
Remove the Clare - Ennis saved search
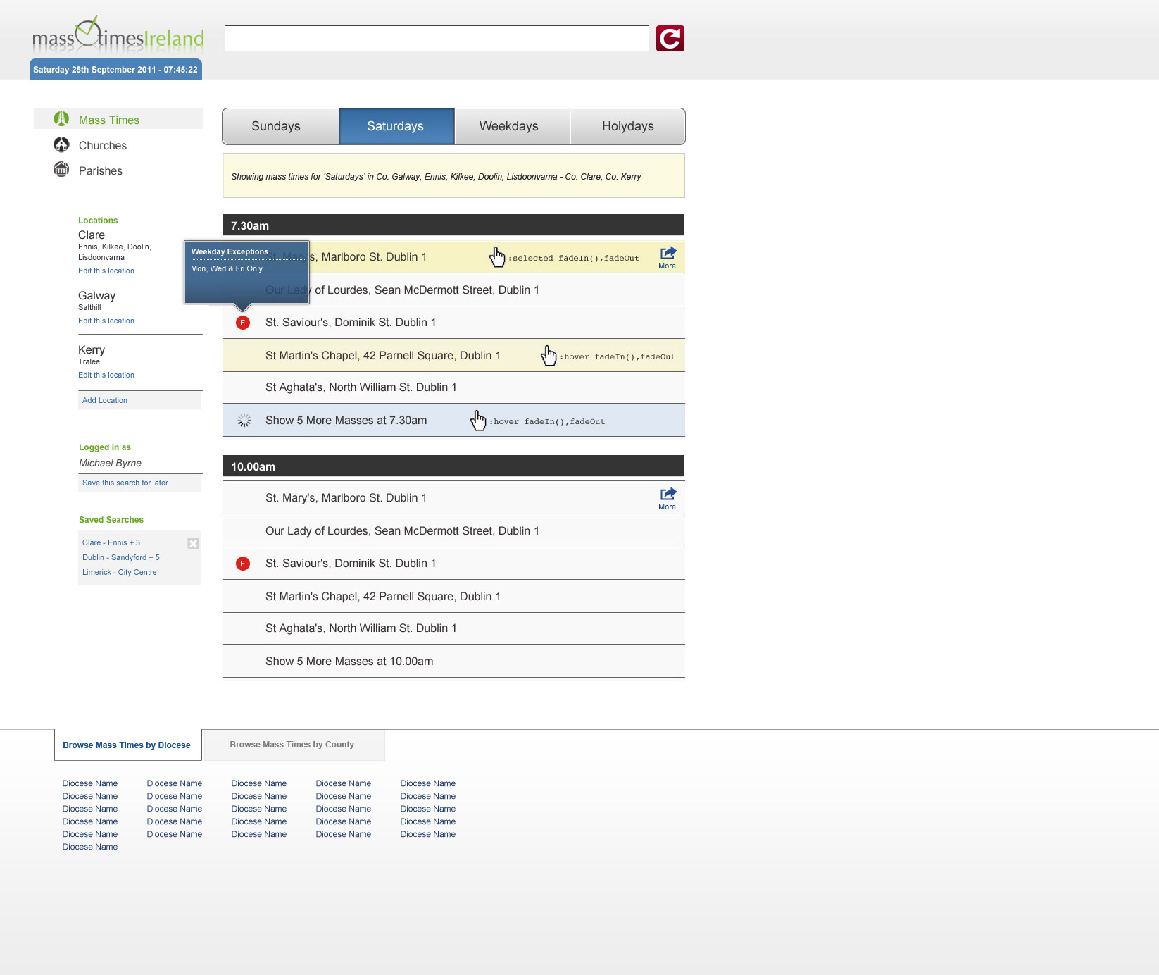coord(193,543)
